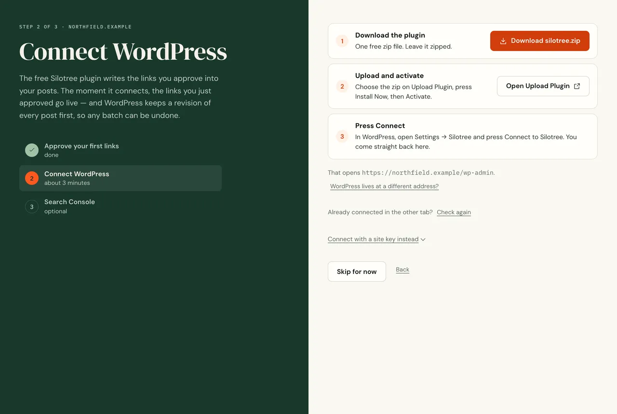Expand the site key option chevron
Image resolution: width=617 pixels, height=414 pixels.
(423, 239)
